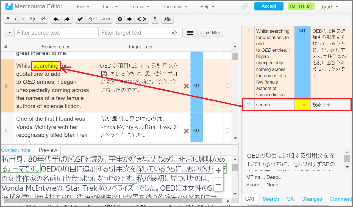Apply italic formatting
353x207 pixels.
coord(15,19)
